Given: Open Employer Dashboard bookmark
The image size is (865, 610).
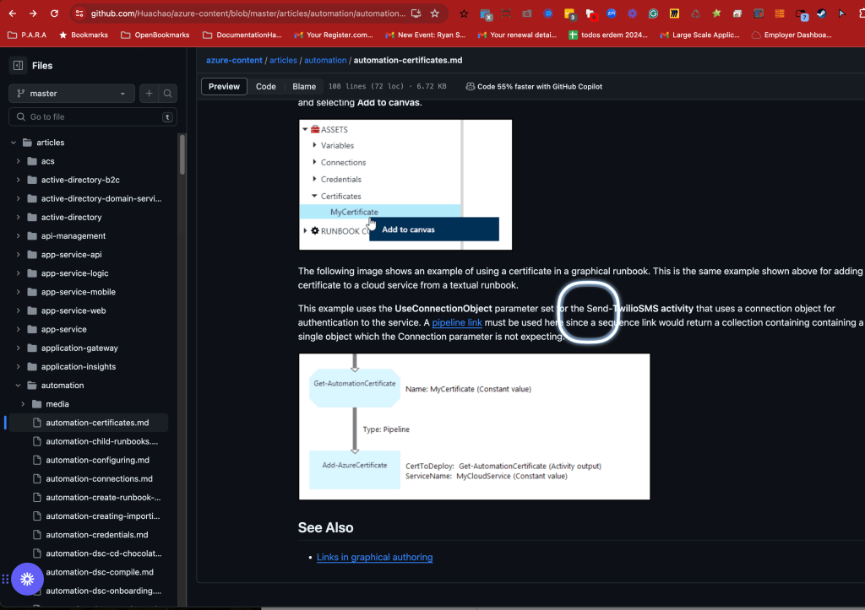Looking at the screenshot, I should (792, 35).
